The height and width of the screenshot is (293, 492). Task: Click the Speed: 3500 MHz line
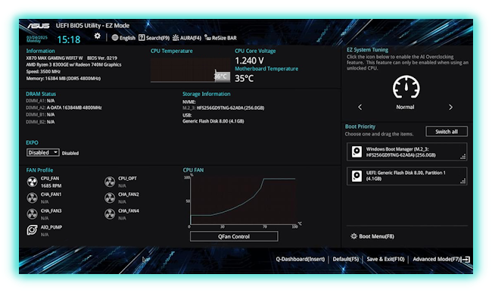[43, 71]
